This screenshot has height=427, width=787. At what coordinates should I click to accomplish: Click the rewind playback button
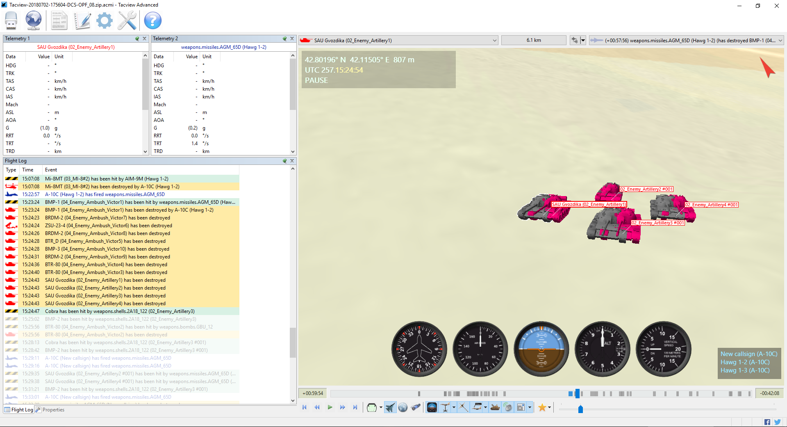(x=317, y=407)
